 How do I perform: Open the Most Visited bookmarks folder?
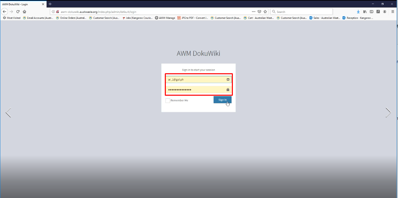[x=12, y=18]
